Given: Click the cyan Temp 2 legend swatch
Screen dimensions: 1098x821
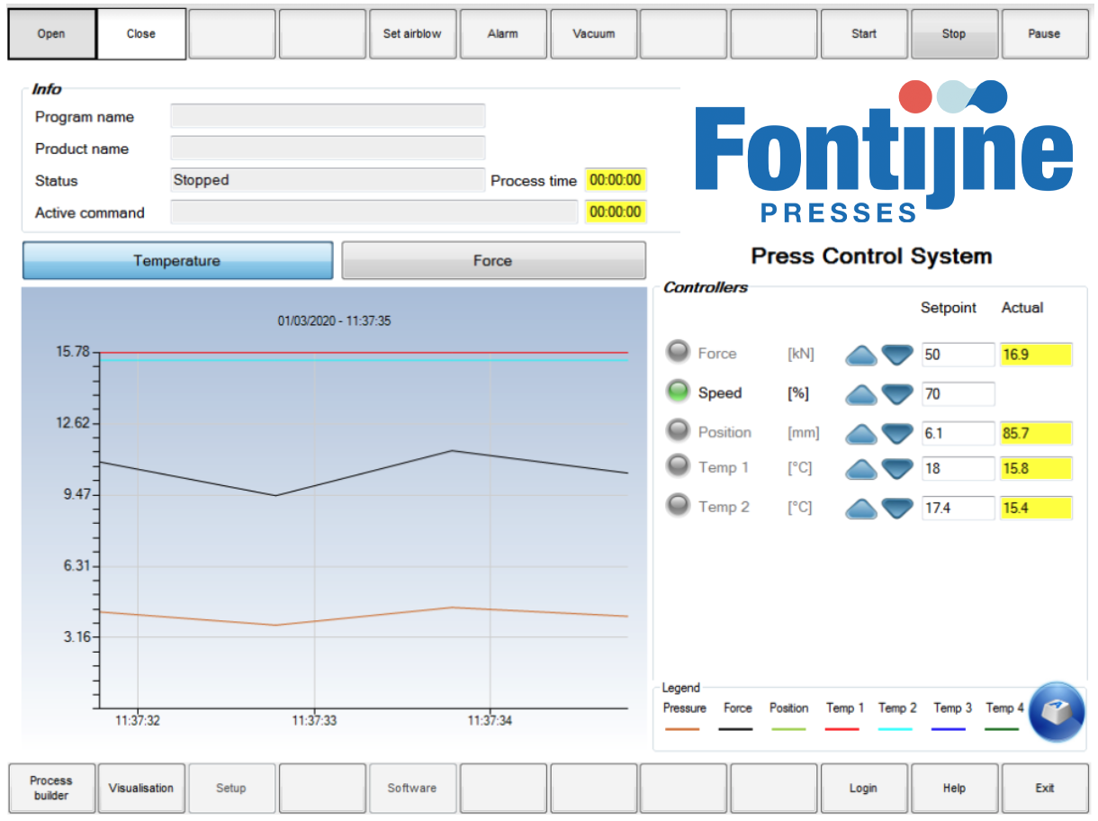Looking at the screenshot, I should 895,729.
